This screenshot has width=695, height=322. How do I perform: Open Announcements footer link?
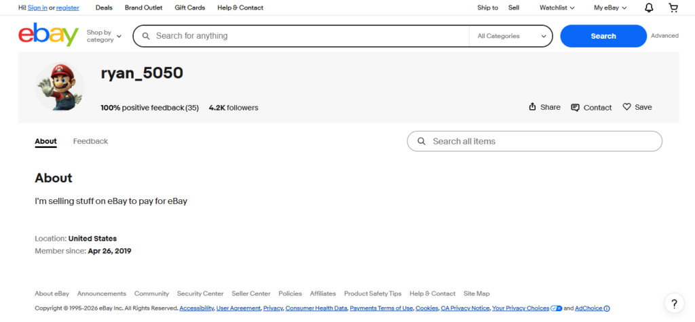point(102,294)
